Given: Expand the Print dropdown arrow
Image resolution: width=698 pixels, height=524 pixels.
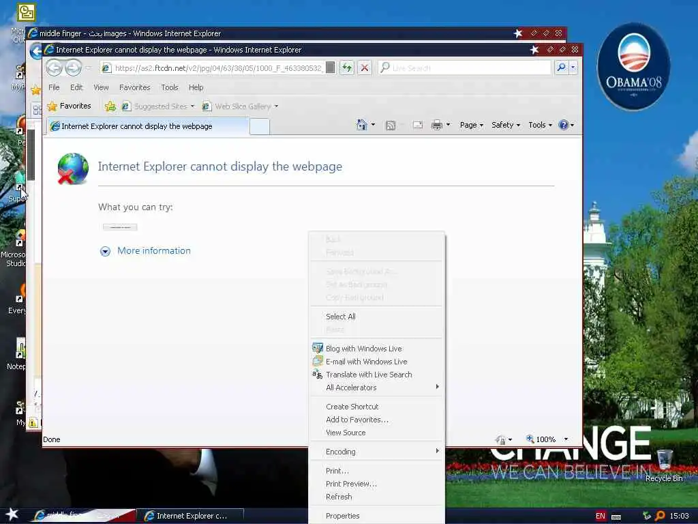Looking at the screenshot, I should (x=448, y=125).
